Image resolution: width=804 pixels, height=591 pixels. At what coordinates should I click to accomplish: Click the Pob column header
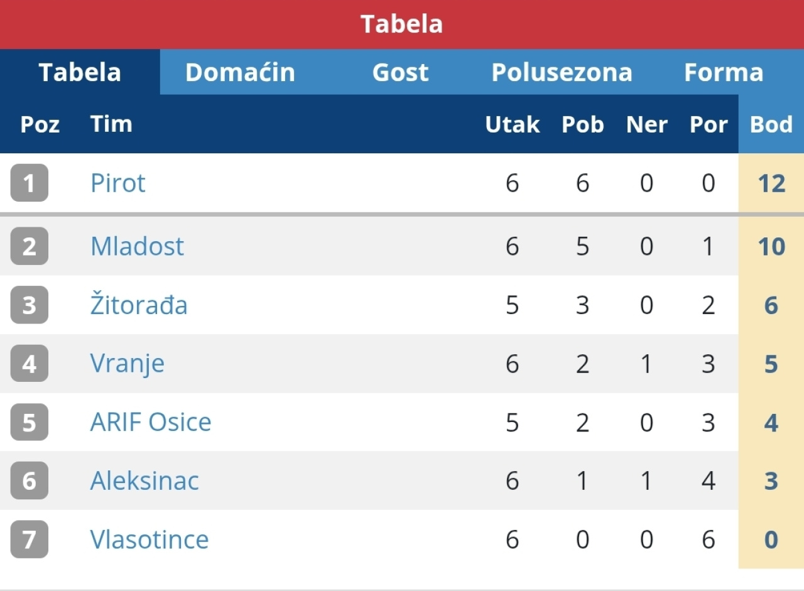coord(582,124)
